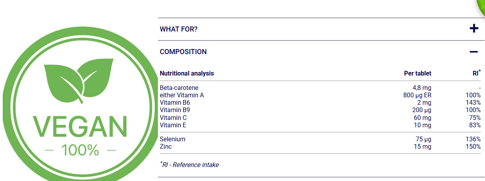This screenshot has width=485, height=181.
Task: Select the Per tablet column header
Action: pos(418,73)
